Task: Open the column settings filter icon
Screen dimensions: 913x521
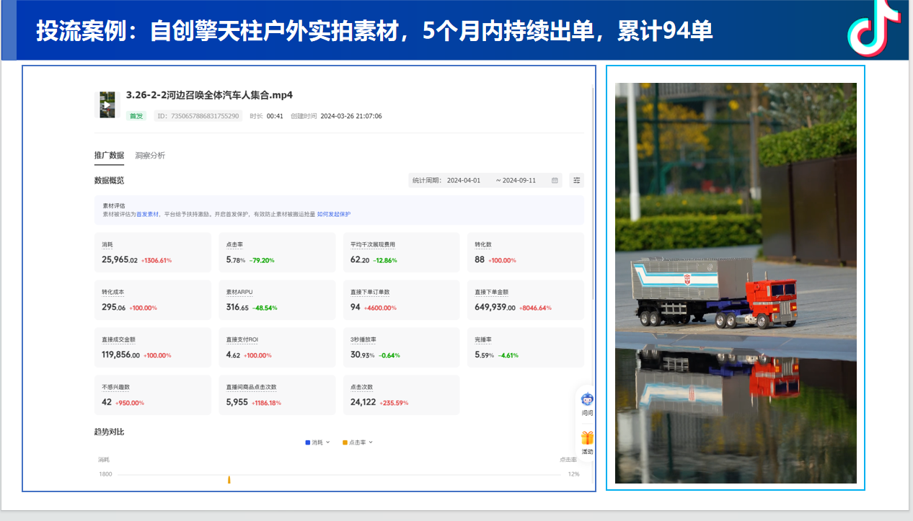Action: click(576, 180)
